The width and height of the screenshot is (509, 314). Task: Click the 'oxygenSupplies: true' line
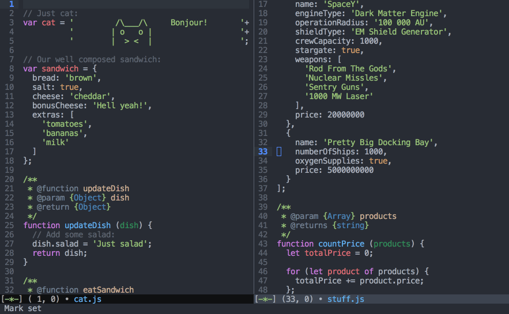(343, 161)
